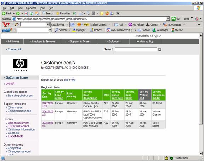Screen dimensions: 204x161
Task: Click the Yahoo! Y! logo
Action: point(6,25)
